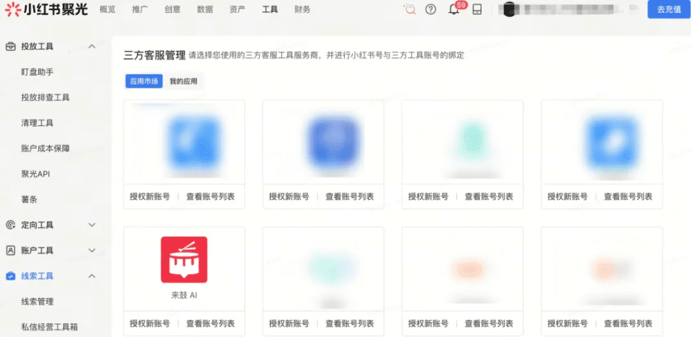Switch to the 我的应用 tab
Screen dimensions: 691x337
[x=184, y=82]
